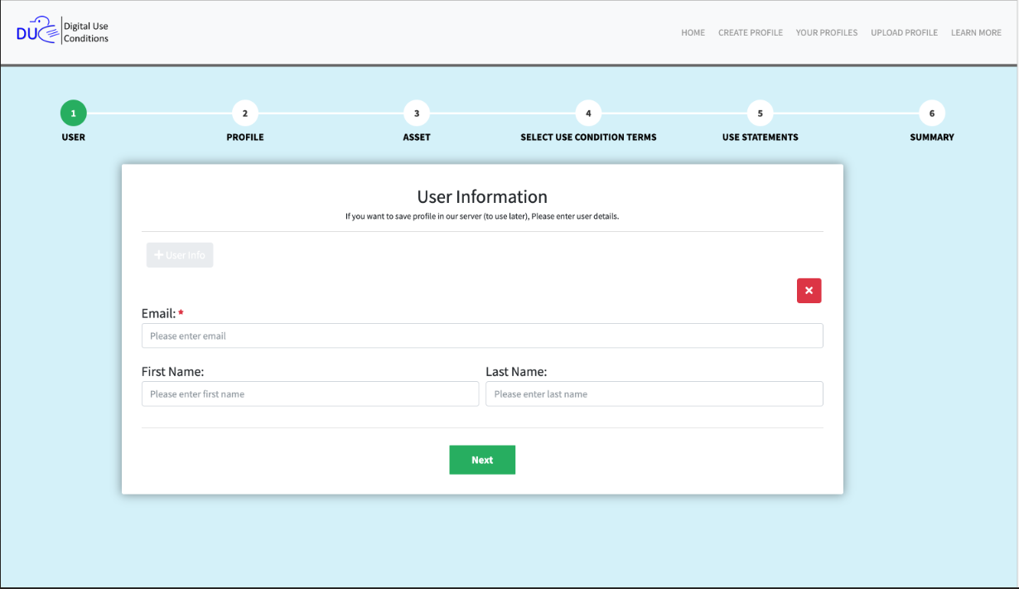Screen dimensions: 1019x589
Task: Go to Upload Profile page
Action: [904, 33]
